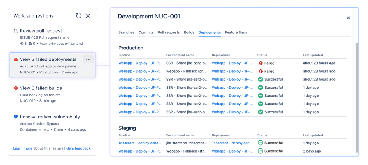Click the Status column header under Production
The image size is (368, 165).
(262, 55)
